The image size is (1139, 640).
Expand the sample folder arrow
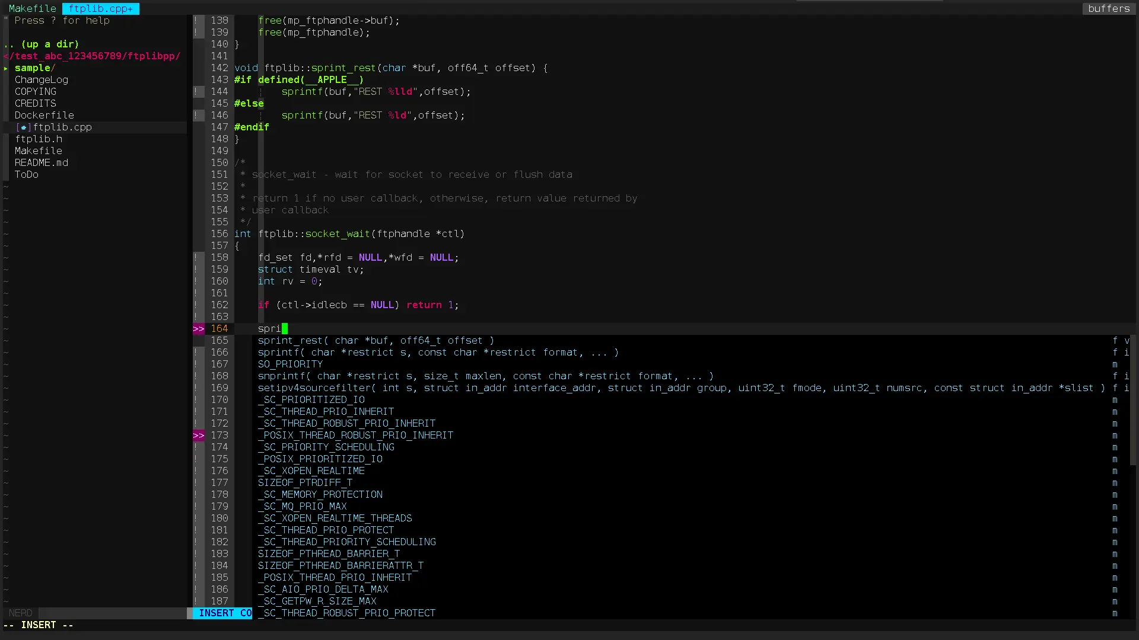point(6,68)
